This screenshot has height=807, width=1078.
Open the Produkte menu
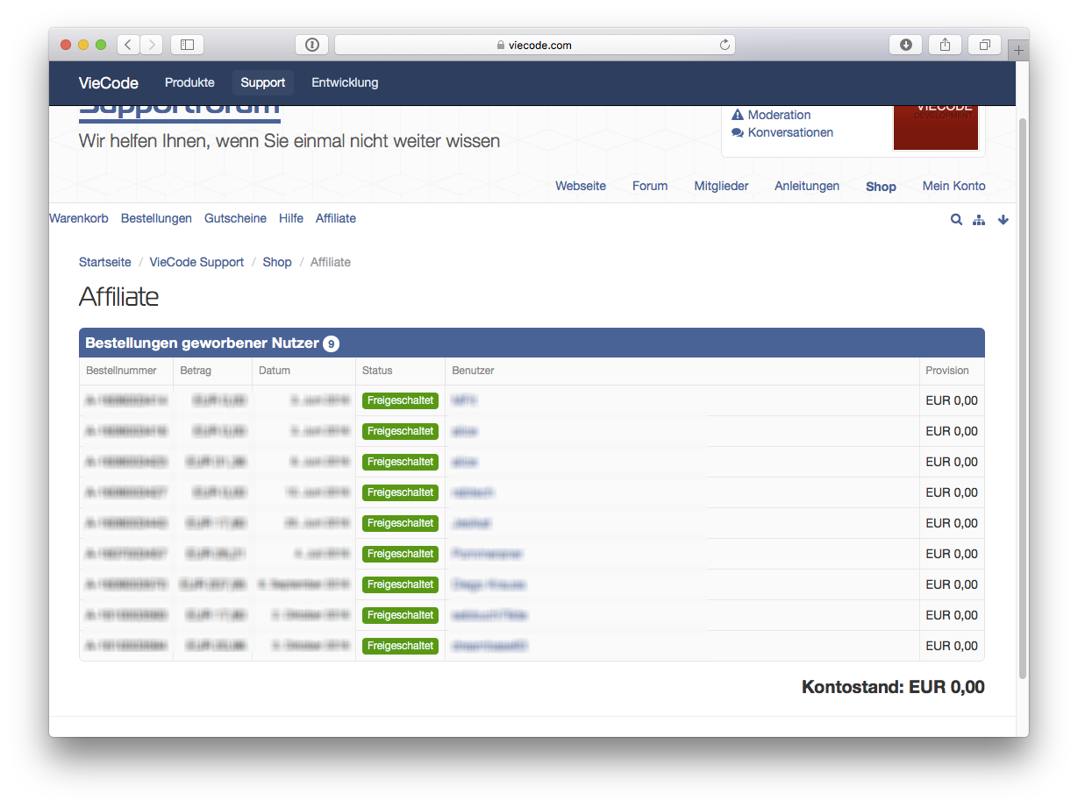(189, 82)
